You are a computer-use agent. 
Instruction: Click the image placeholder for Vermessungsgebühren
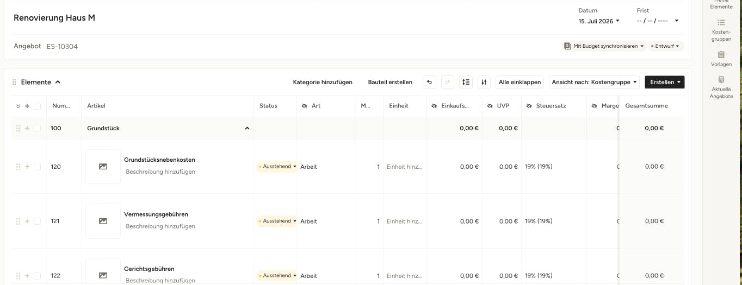(103, 221)
